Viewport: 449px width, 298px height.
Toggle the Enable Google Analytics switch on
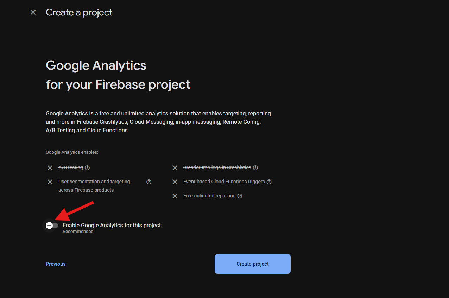[52, 226]
